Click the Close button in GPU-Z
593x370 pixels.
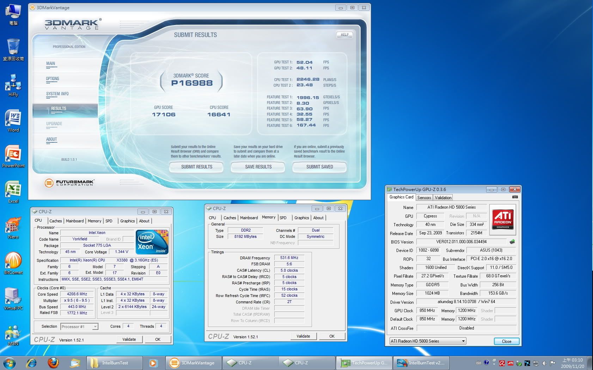click(x=506, y=341)
